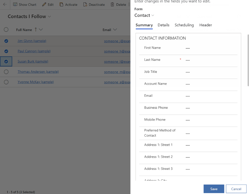Check the Thomas Andersen row checkbox
The image size is (249, 194).
(6, 72)
